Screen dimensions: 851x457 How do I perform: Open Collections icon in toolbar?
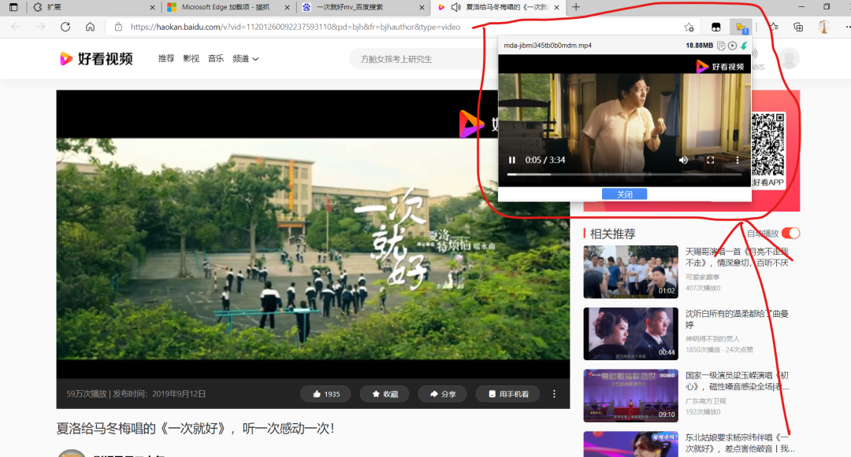click(x=798, y=27)
